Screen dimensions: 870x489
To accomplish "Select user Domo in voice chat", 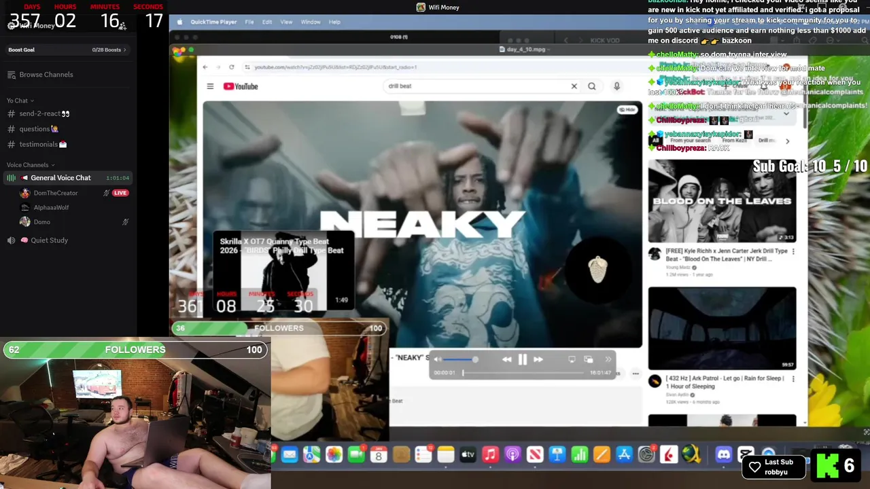I will (x=42, y=222).
